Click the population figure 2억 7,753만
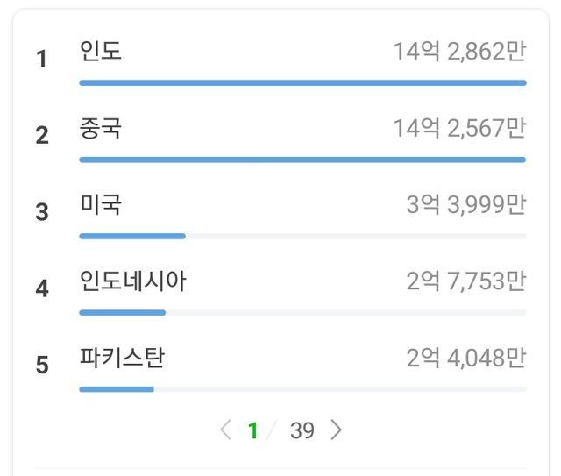The image size is (561, 476). pyautogui.click(x=465, y=281)
